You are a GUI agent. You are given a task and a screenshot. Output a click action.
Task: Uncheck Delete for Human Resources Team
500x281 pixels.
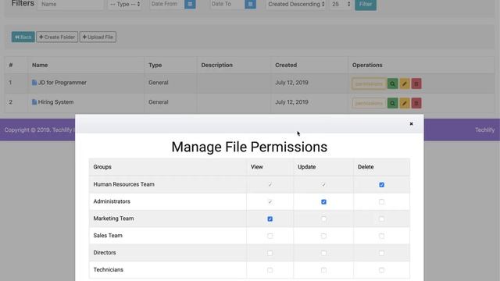pos(382,185)
